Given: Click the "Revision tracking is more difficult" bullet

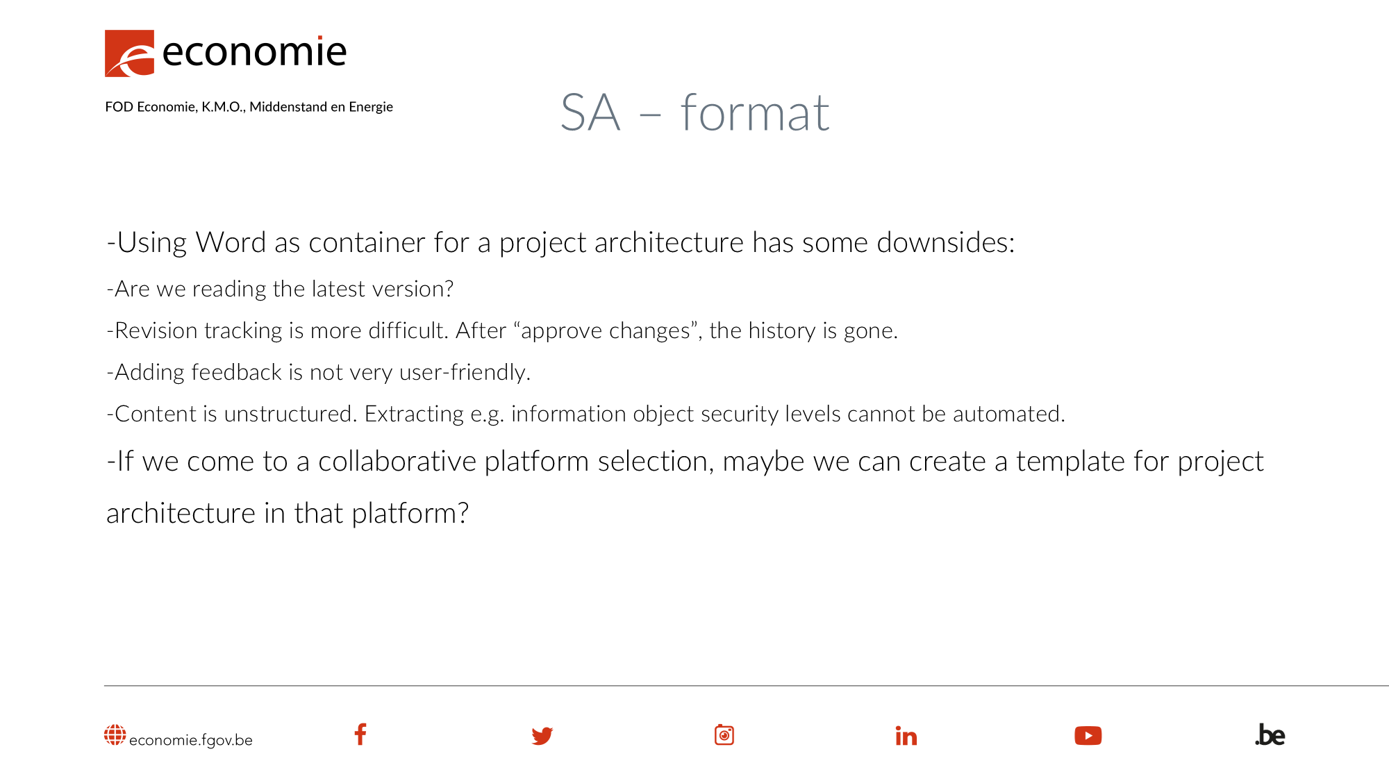Looking at the screenshot, I should 502,330.
